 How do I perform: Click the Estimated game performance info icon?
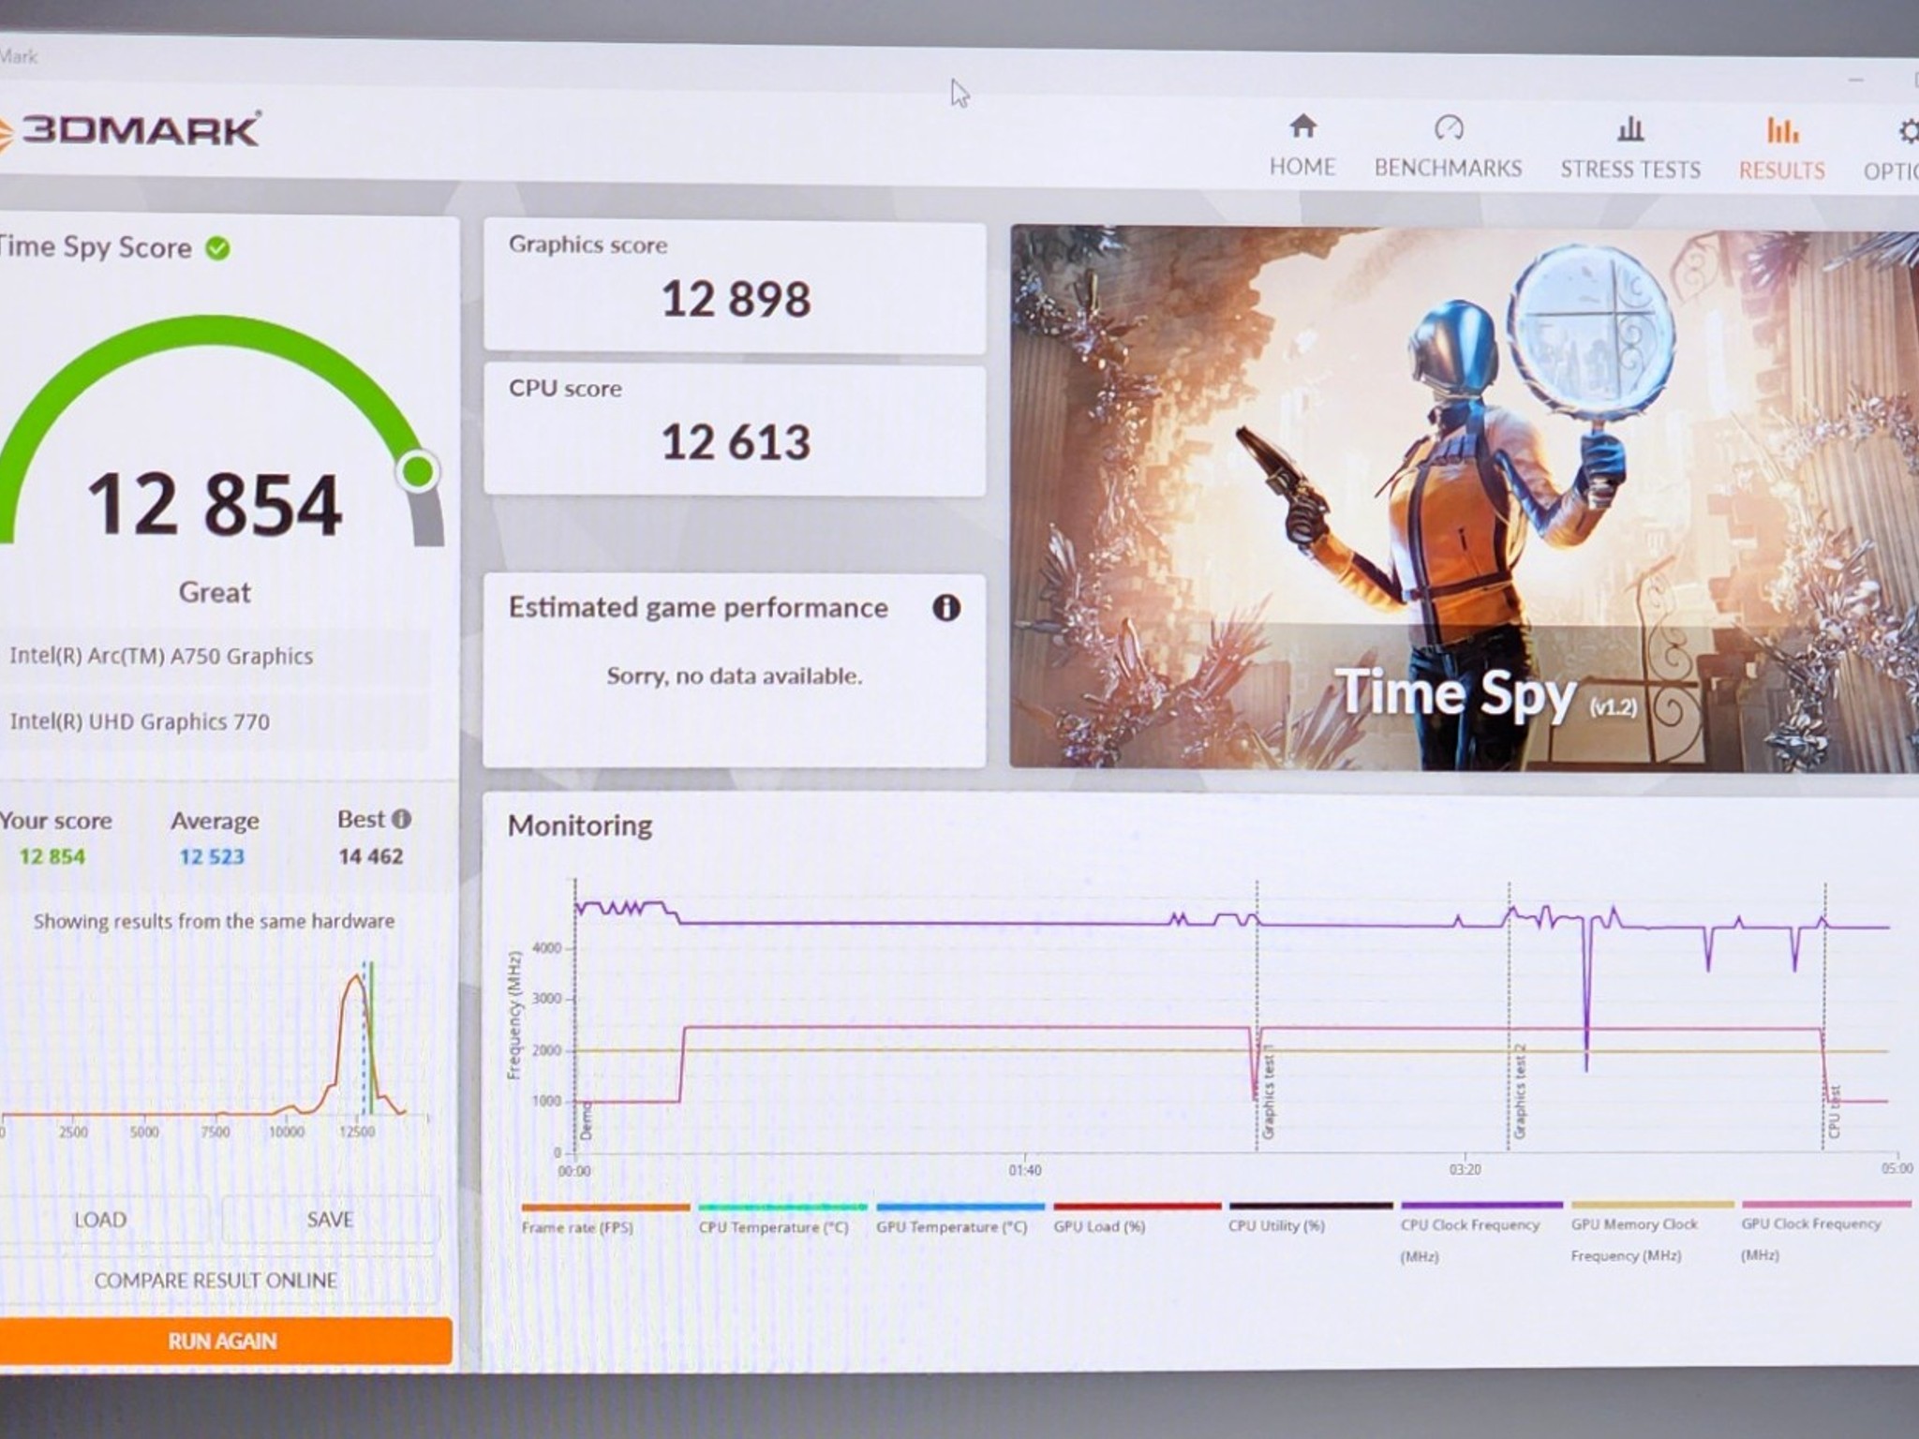(946, 608)
